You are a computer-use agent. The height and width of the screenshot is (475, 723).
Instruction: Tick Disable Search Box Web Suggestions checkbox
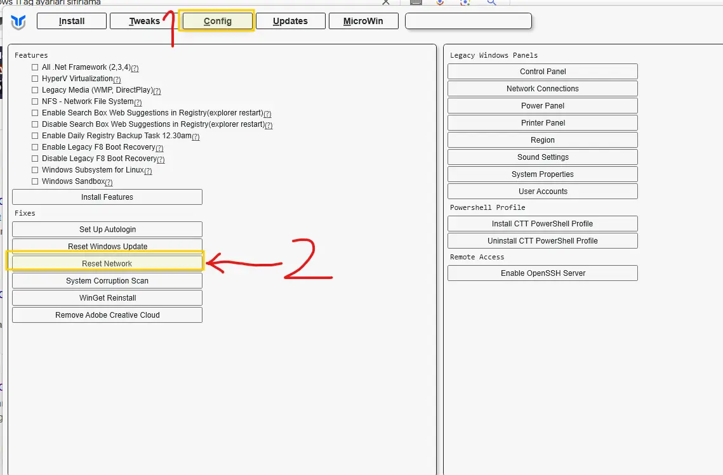tap(34, 124)
